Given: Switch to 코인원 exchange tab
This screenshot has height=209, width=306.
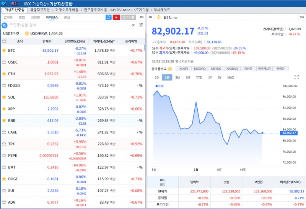Looking at the screenshot, I should pos(35,17).
